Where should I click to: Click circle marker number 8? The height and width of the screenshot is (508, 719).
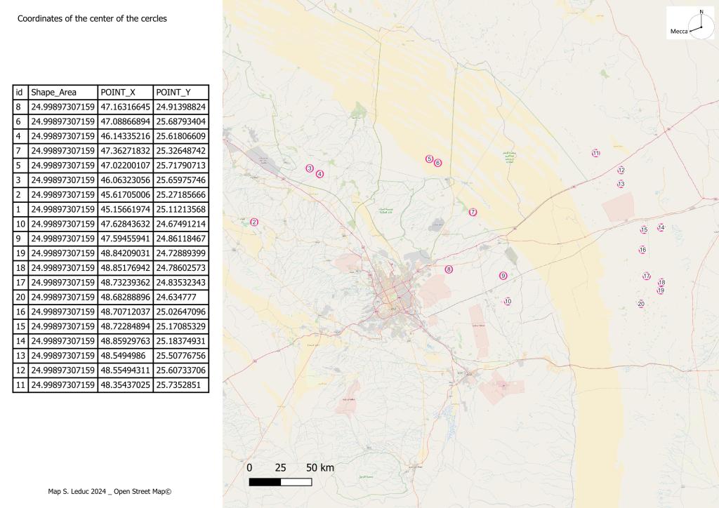[x=449, y=269]
